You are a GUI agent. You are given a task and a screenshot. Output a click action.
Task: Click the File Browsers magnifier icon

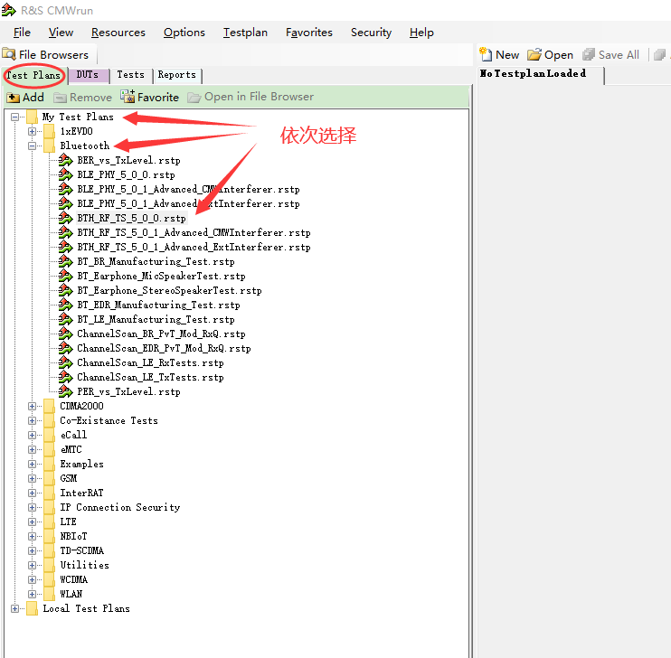9,54
